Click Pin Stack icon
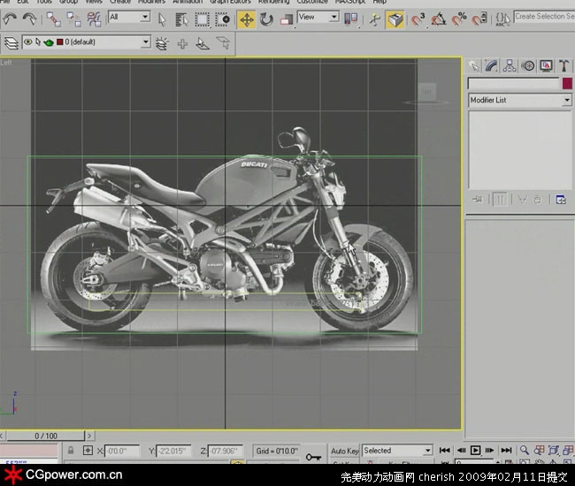The image size is (575, 486). click(x=478, y=200)
